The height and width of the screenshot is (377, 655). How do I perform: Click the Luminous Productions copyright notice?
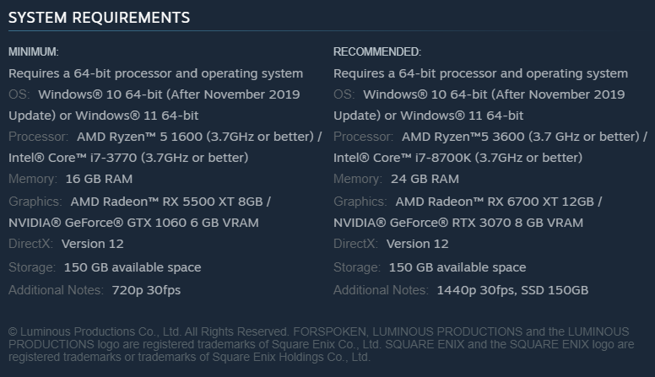coord(322,344)
